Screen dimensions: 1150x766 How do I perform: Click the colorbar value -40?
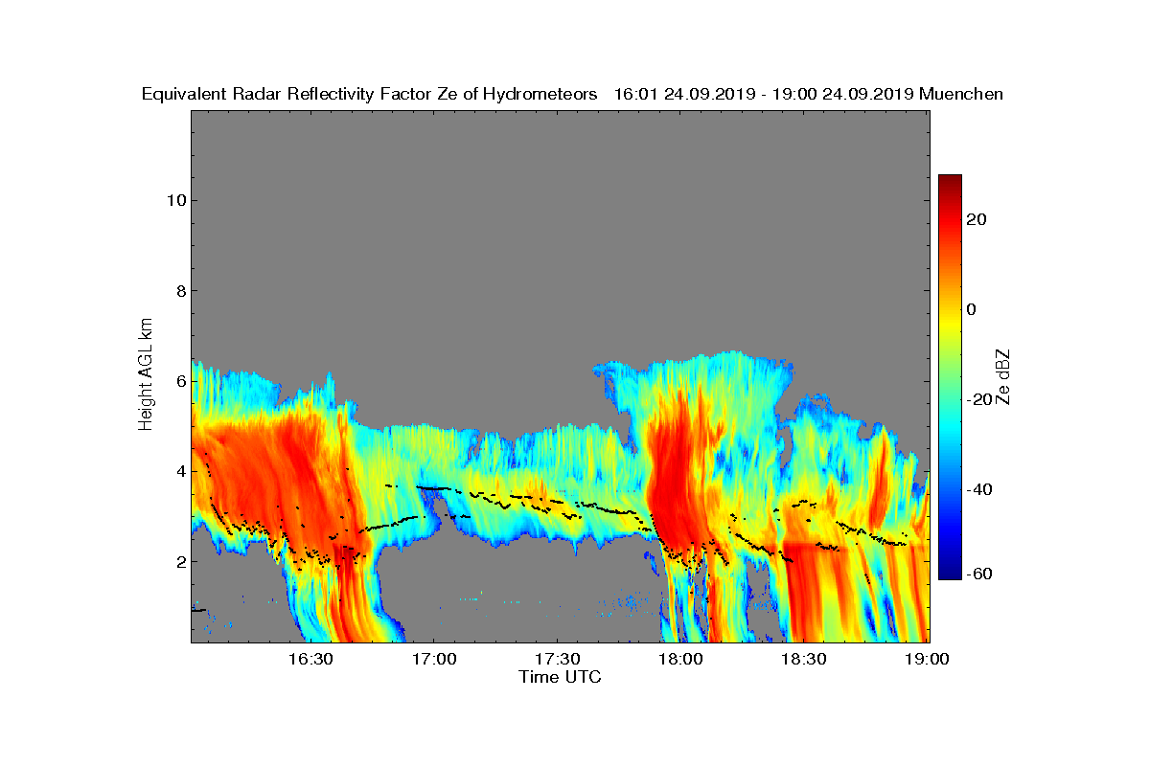(x=979, y=489)
